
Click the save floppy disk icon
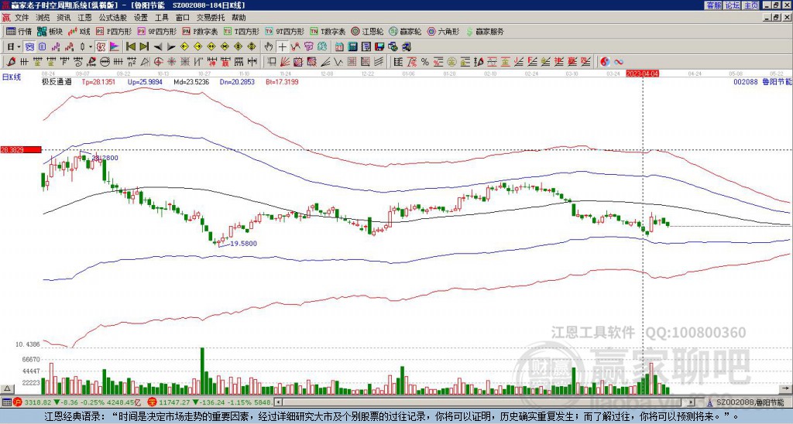[x=379, y=47]
